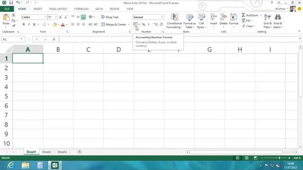303x170 pixels.
Task: Apply the yellow Fill Color bucket
Action: click(x=55, y=25)
